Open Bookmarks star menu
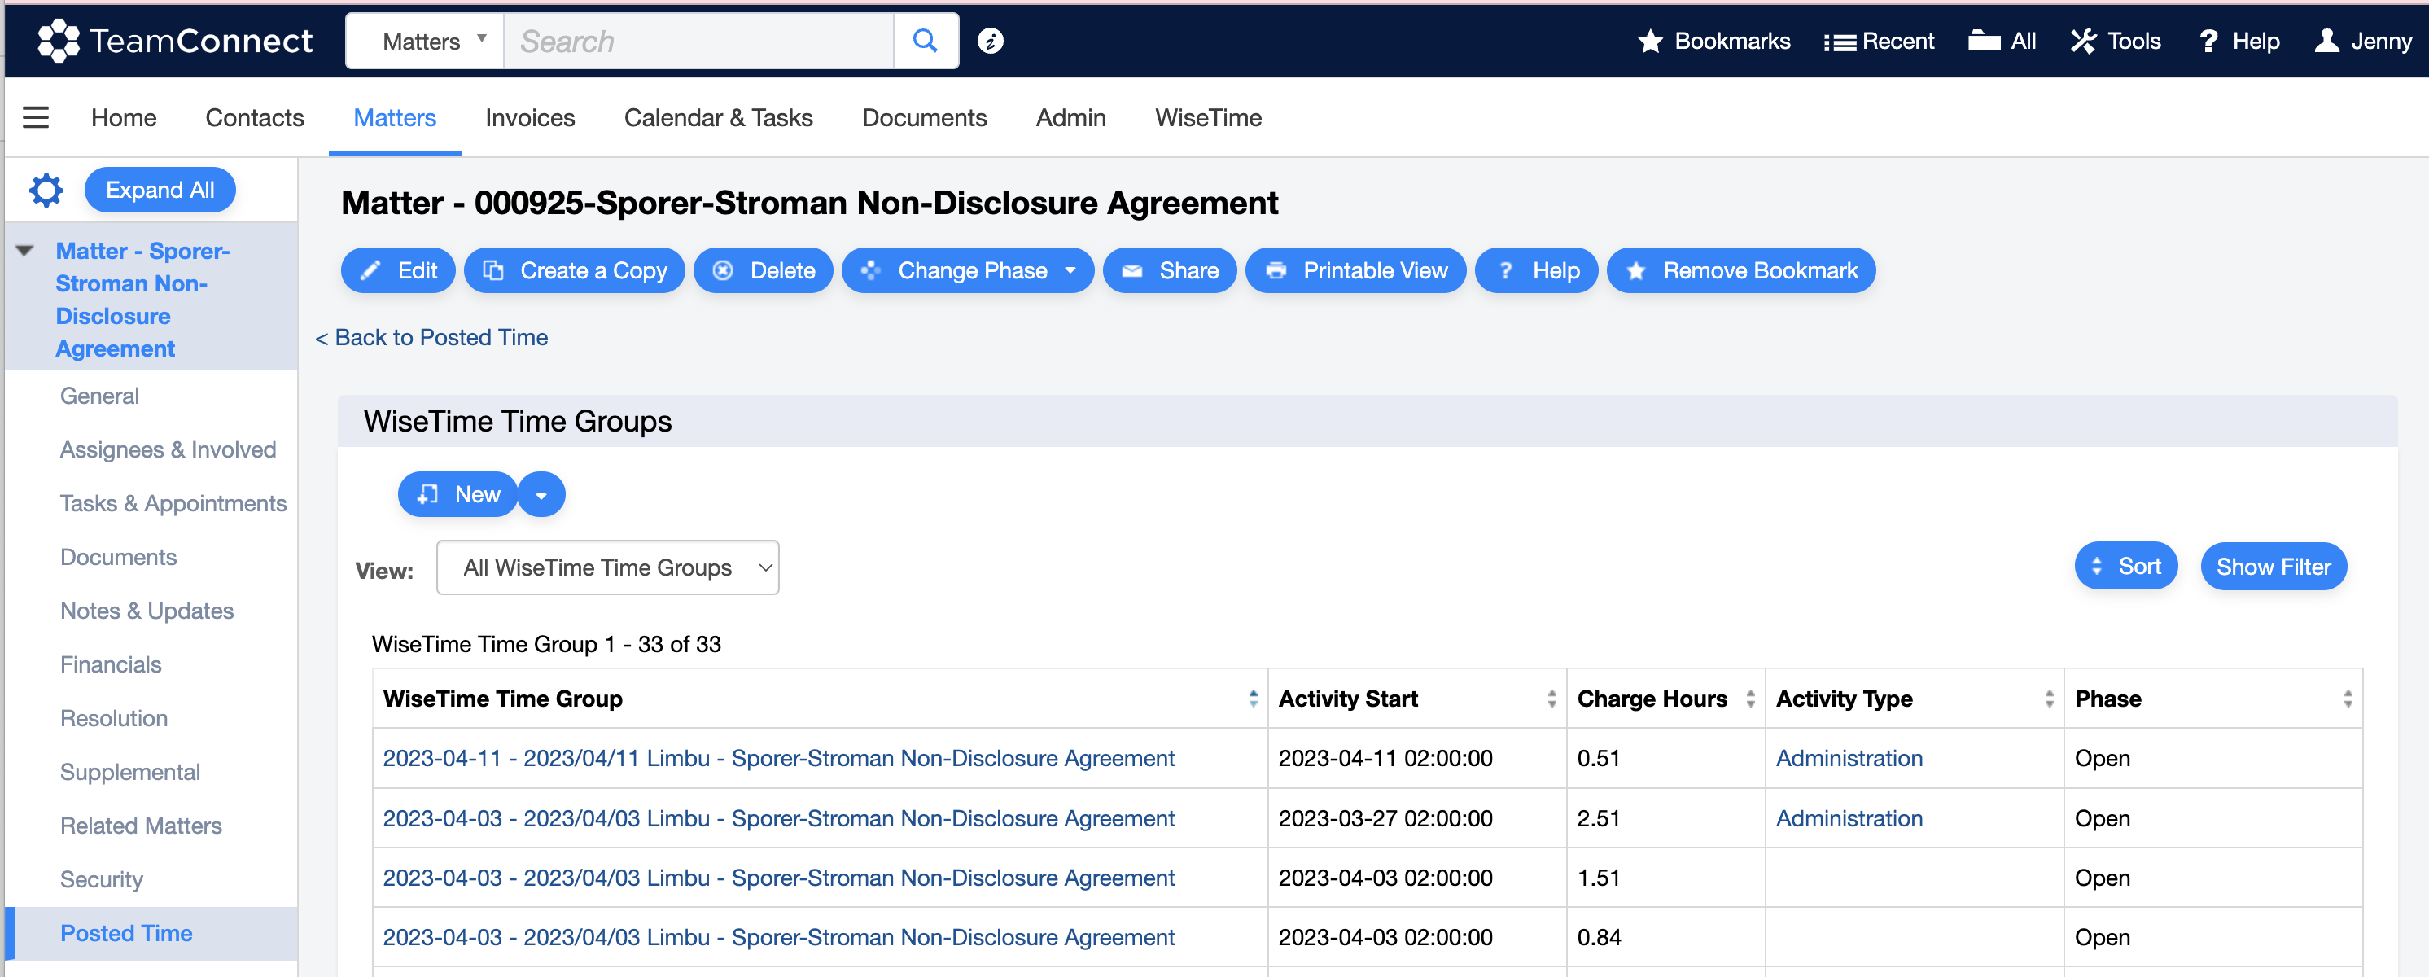The width and height of the screenshot is (2429, 977). point(1713,41)
